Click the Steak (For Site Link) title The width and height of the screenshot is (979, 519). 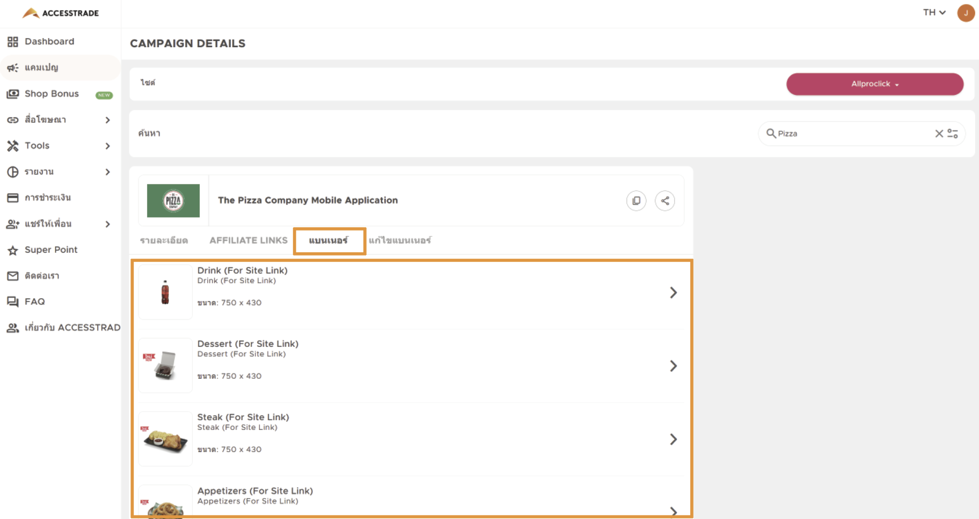tap(243, 417)
